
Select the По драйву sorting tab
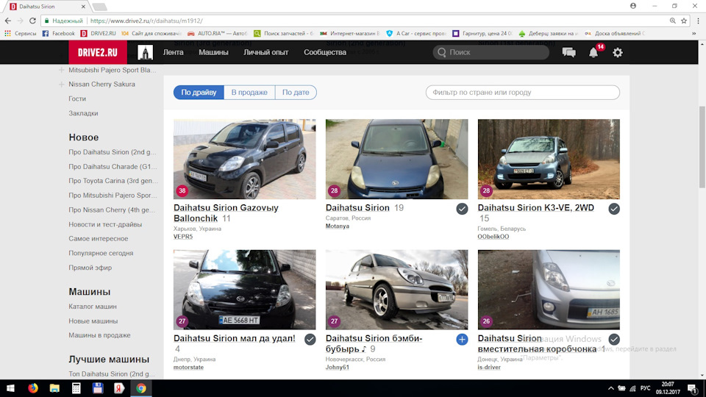(x=199, y=93)
